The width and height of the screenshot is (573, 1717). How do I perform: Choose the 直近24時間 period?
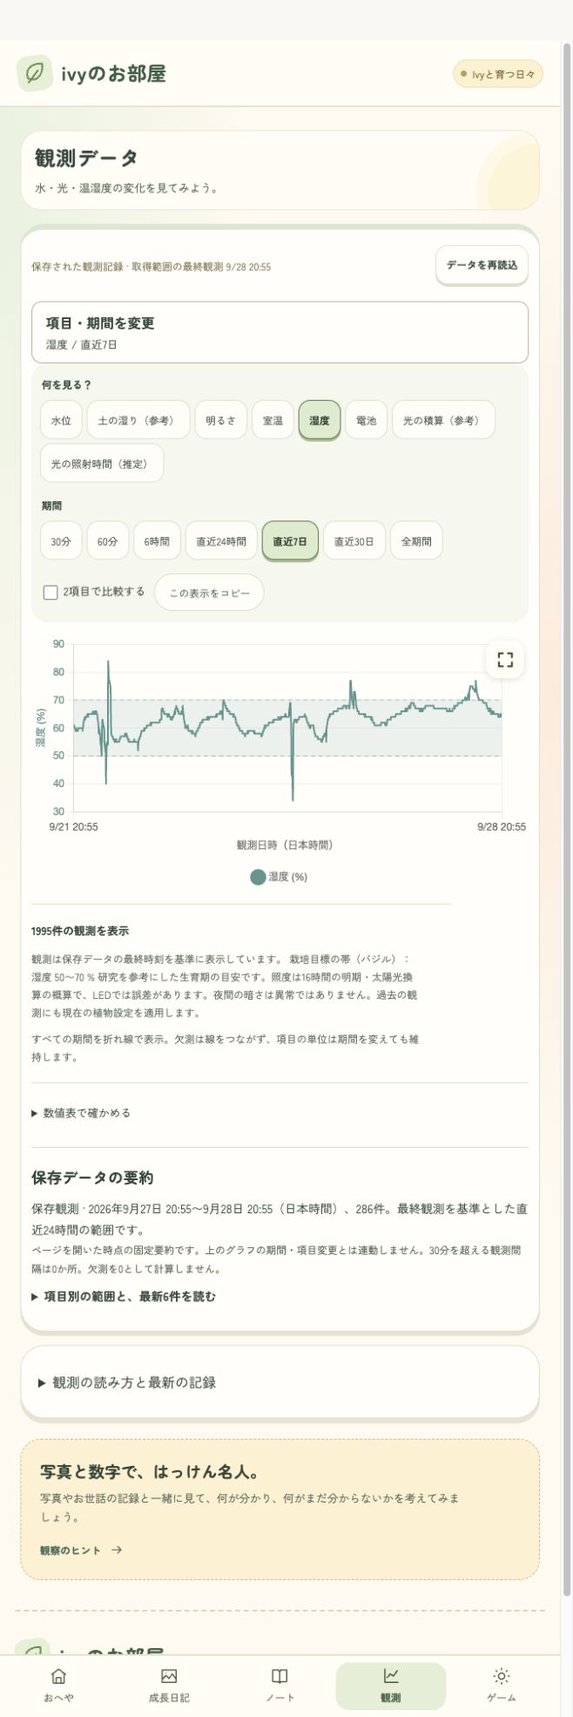pos(221,541)
